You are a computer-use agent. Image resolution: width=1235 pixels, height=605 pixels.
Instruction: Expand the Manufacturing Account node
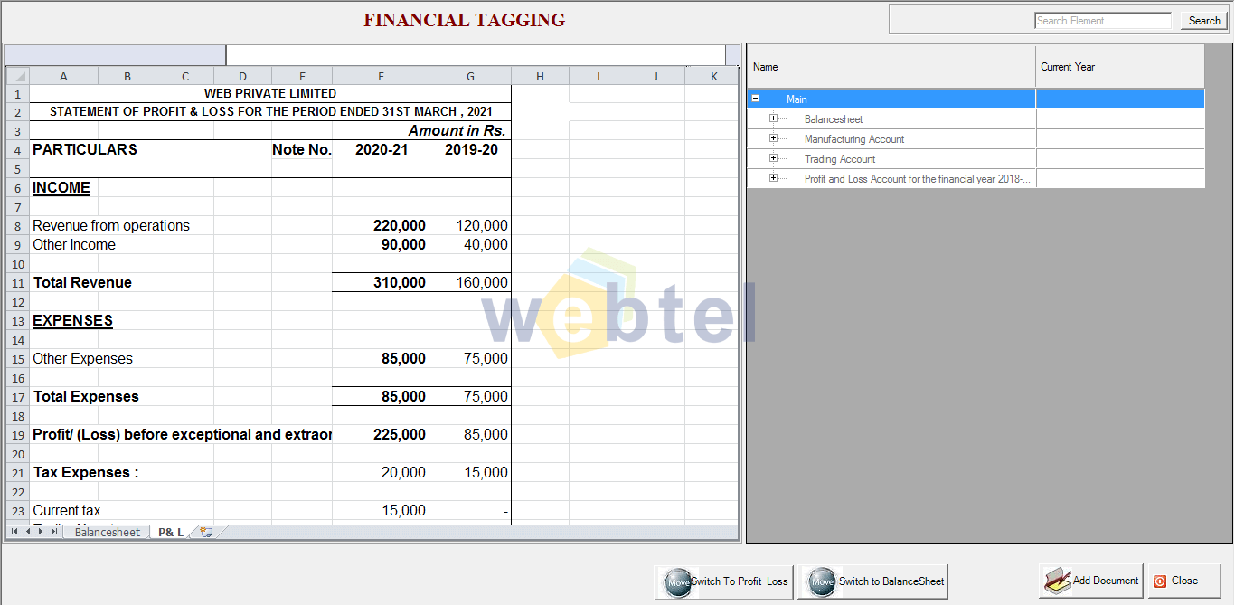coord(773,138)
